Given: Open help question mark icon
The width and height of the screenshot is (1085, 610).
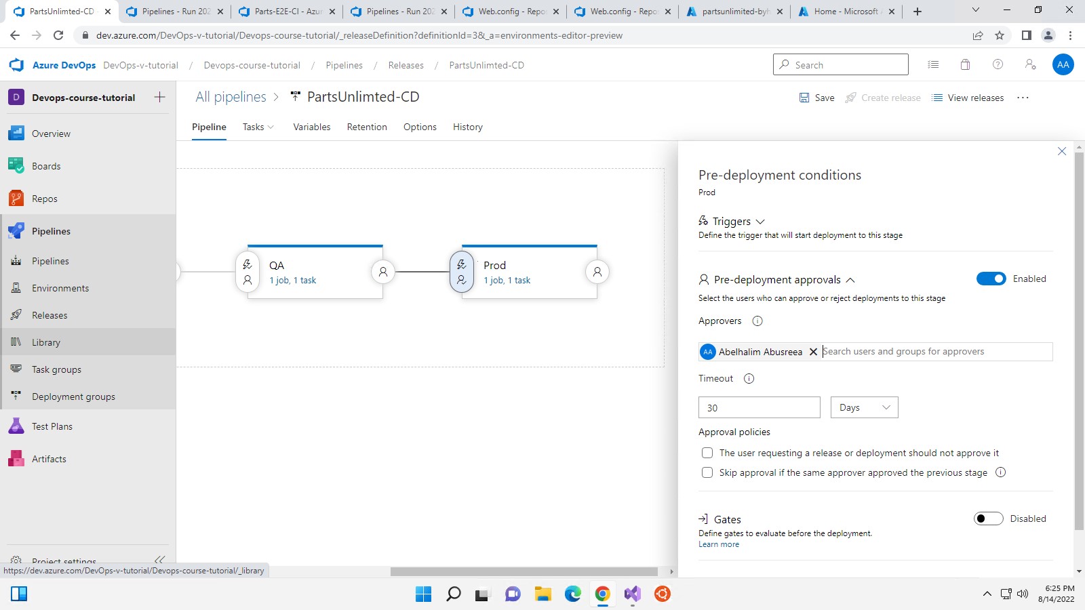Looking at the screenshot, I should tap(998, 65).
